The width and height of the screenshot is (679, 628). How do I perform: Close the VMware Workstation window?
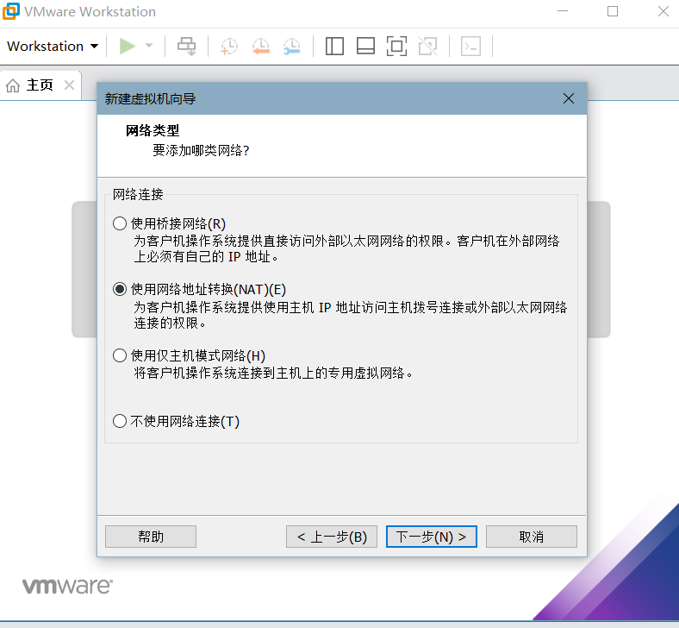pyautogui.click(x=663, y=11)
